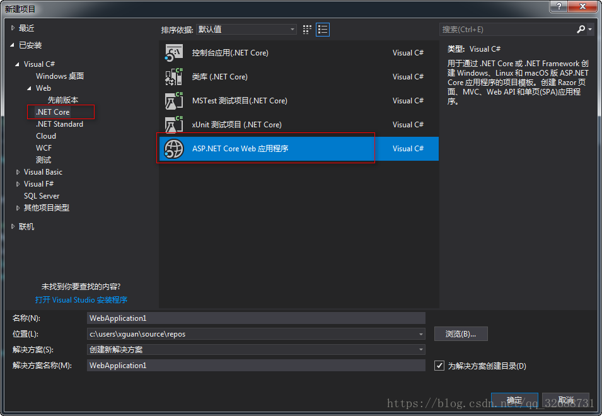Focus the 搜索(Ctrl+E) search box
602x416 pixels.
point(508,29)
